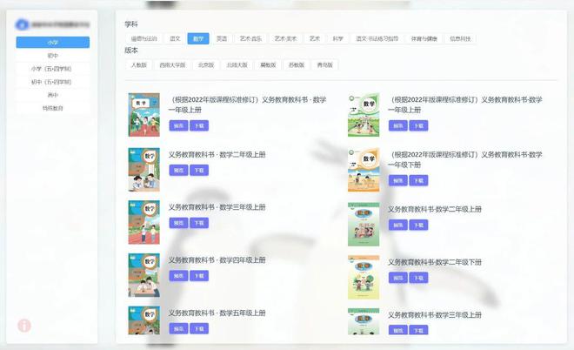Download the left-column 数学二年级上册 book
Screen dimensions: 574x350
tap(199, 170)
